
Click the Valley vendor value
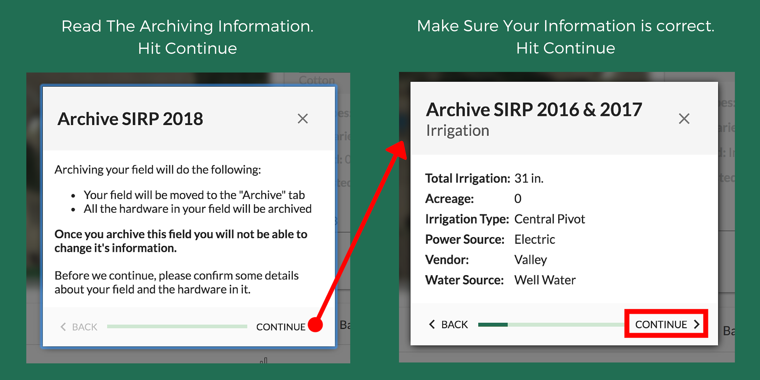point(531,260)
